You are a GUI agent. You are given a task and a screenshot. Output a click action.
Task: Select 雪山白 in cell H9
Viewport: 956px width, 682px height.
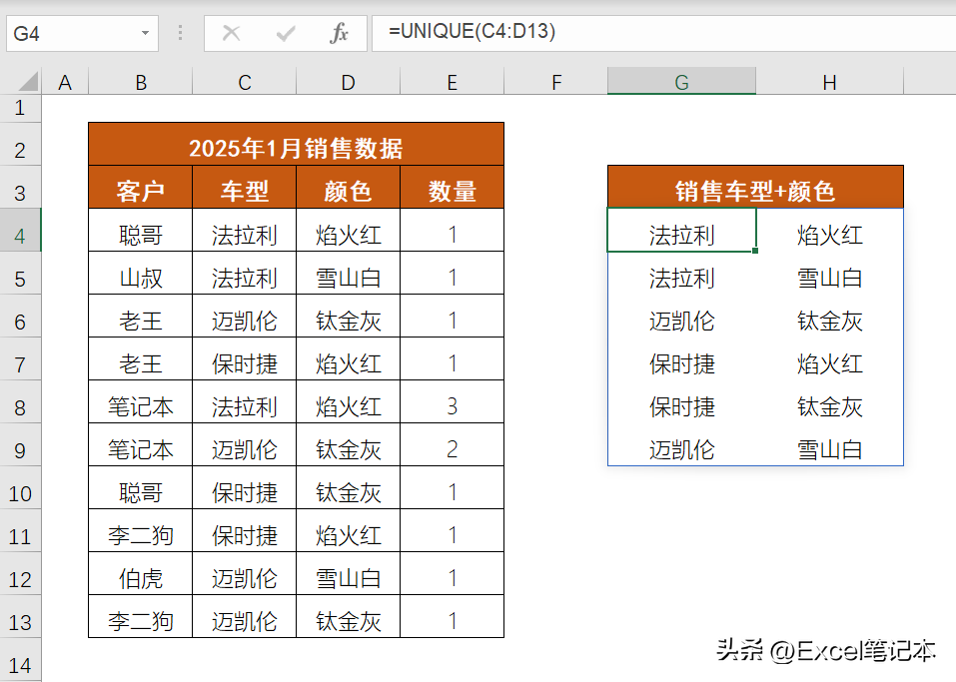click(830, 445)
